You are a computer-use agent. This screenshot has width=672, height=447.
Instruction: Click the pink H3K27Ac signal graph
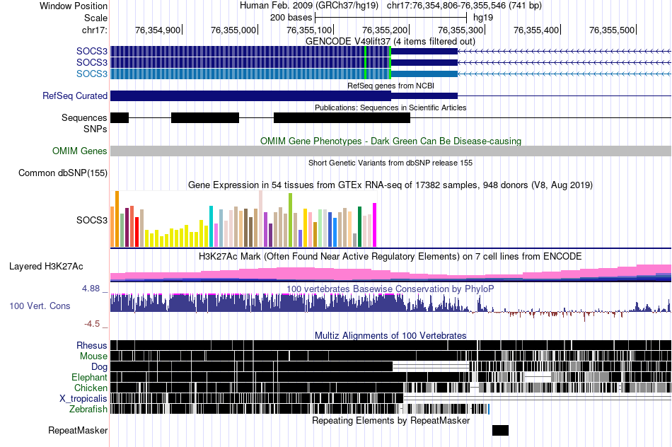point(390,272)
